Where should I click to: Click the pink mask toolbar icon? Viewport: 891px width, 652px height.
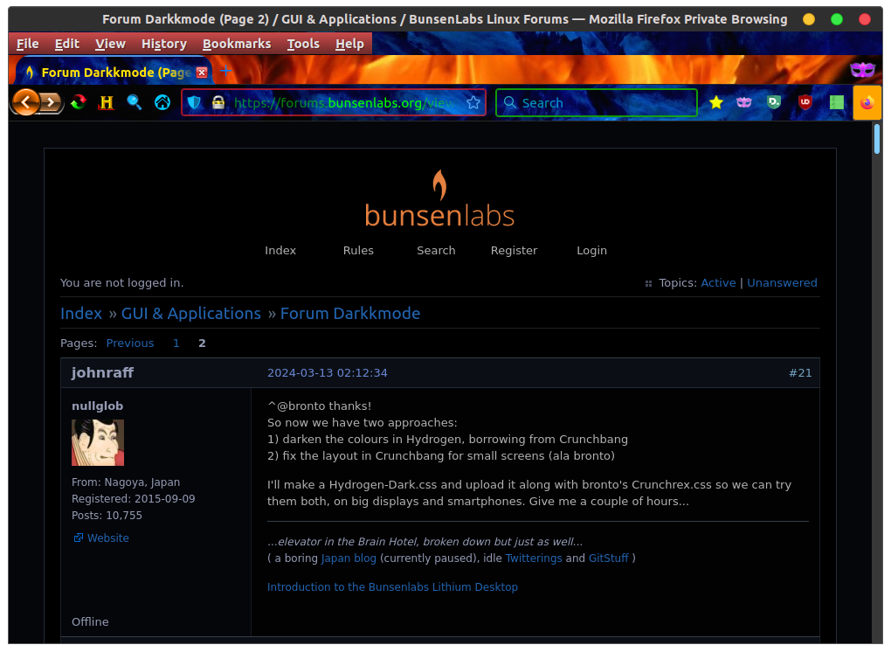point(744,102)
